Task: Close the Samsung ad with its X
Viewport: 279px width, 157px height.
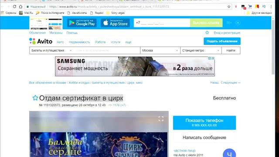Action: pyautogui.click(x=213, y=58)
